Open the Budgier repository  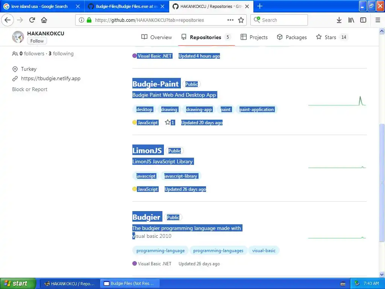click(x=146, y=217)
